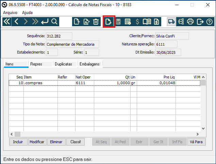Click the delivery truck icon
Image resolution: width=216 pixels, height=164 pixels.
point(171,22)
